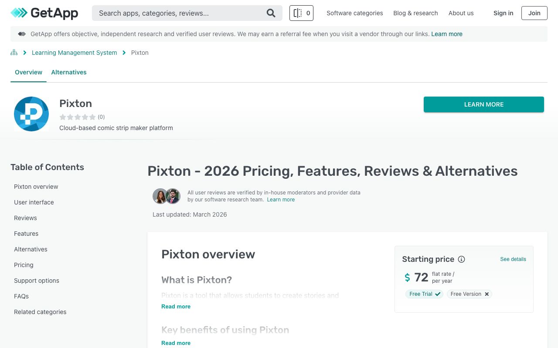Image resolution: width=558 pixels, height=348 pixels.
Task: Jump to Pixton overview in contents
Action: pyautogui.click(x=36, y=187)
